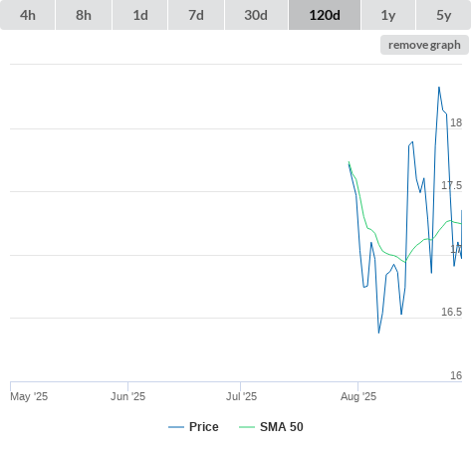
Task: Click the highest price peak above 18
Action: pyautogui.click(x=439, y=88)
